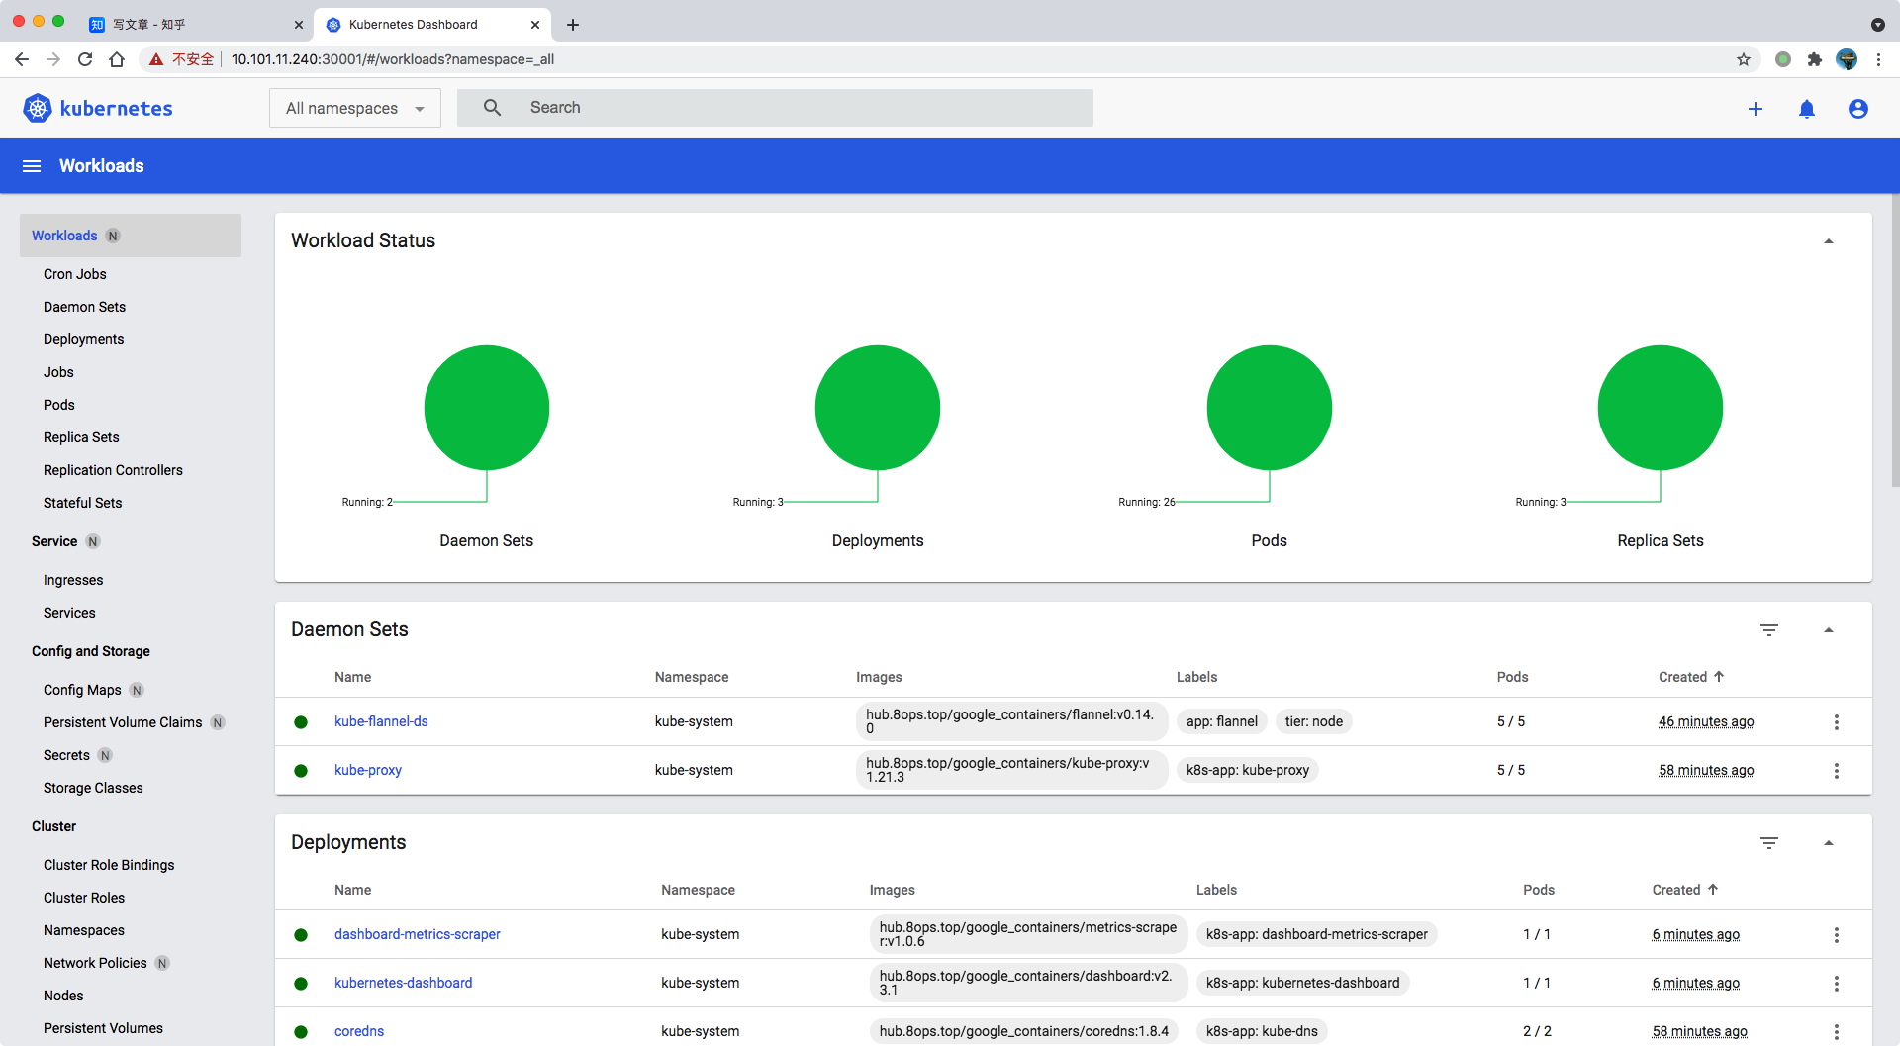Open Namespaces in sidebar

click(84, 930)
